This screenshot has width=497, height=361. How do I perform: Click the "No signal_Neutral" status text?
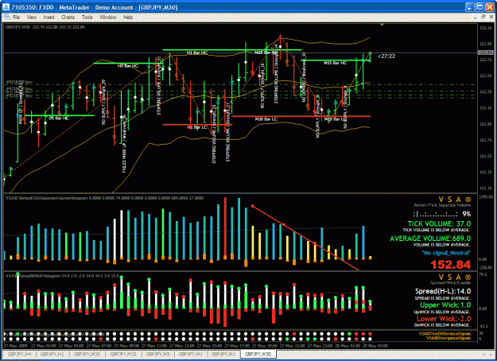pyautogui.click(x=446, y=253)
